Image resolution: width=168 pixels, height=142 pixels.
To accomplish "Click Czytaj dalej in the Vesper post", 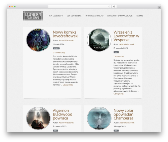I will pos(119,94).
